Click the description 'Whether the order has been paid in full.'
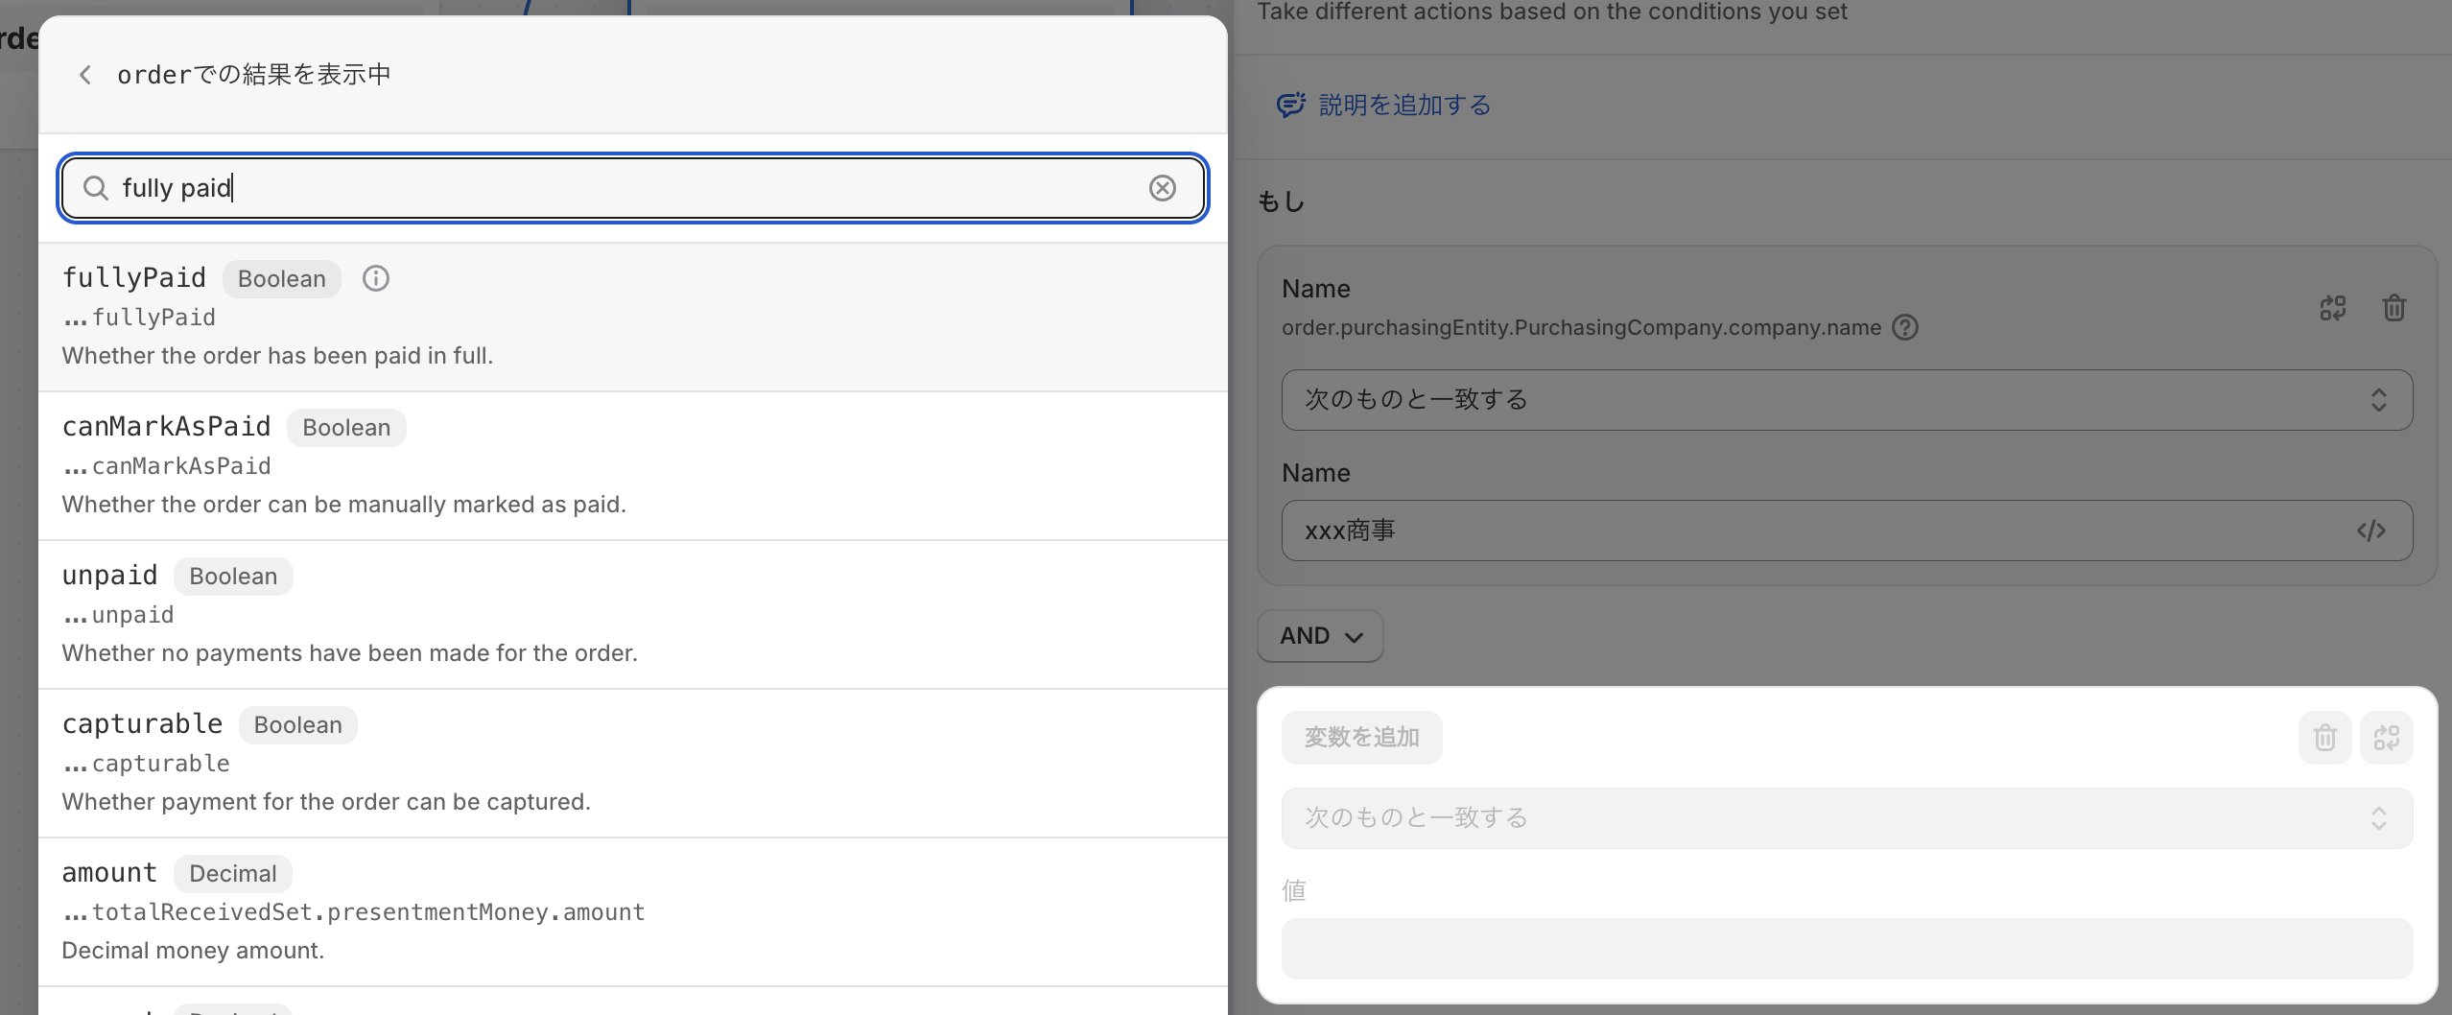 277,356
